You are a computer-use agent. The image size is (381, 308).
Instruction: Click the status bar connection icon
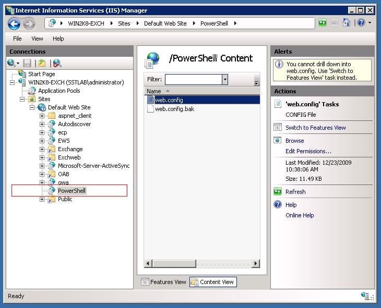tap(365, 295)
